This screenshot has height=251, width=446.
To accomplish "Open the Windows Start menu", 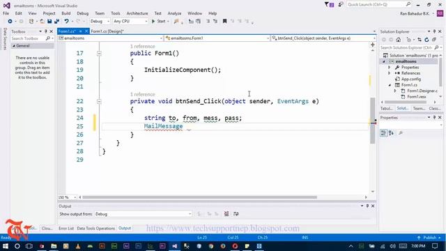I will coord(6,246).
